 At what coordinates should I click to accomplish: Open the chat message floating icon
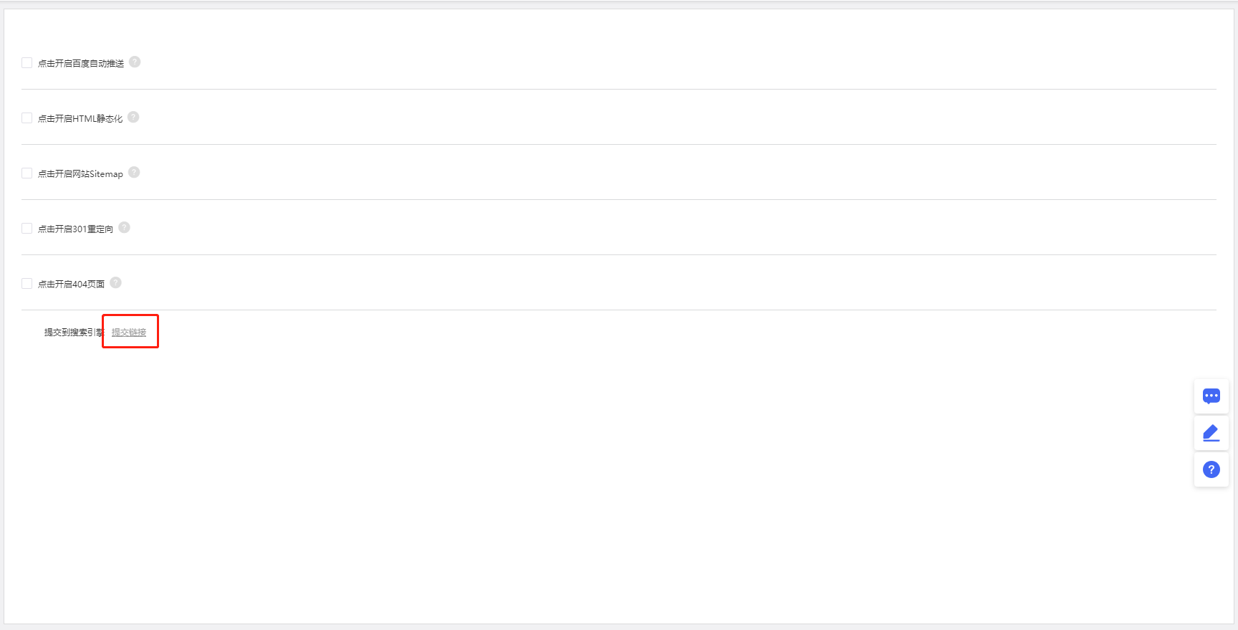point(1211,396)
